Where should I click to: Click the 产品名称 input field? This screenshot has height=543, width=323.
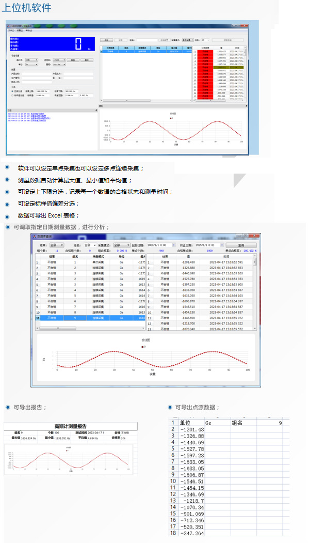point(36,74)
